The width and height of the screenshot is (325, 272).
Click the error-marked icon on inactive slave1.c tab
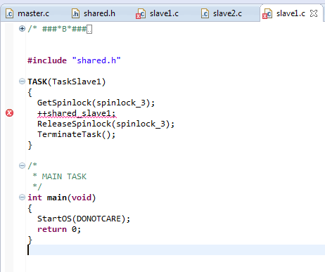point(141,13)
